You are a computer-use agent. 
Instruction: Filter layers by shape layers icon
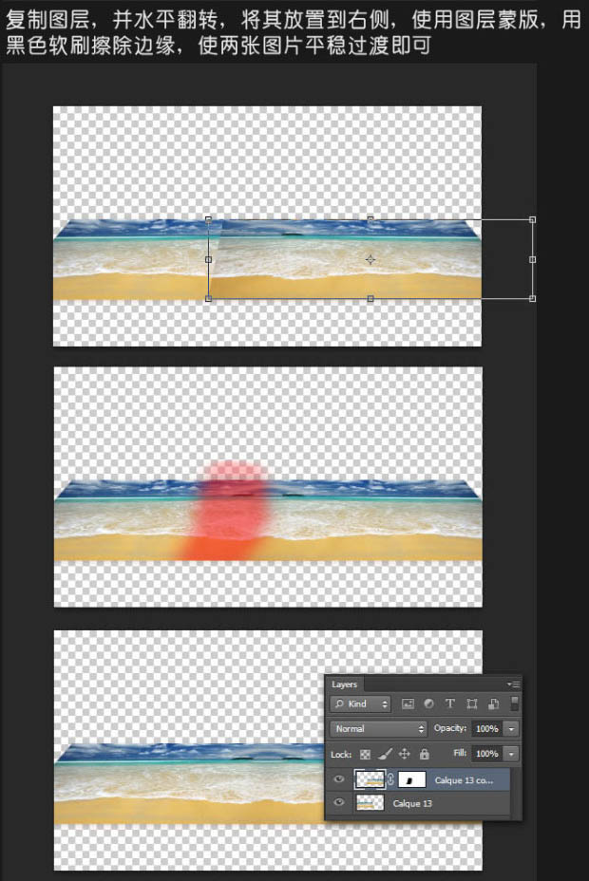(471, 704)
